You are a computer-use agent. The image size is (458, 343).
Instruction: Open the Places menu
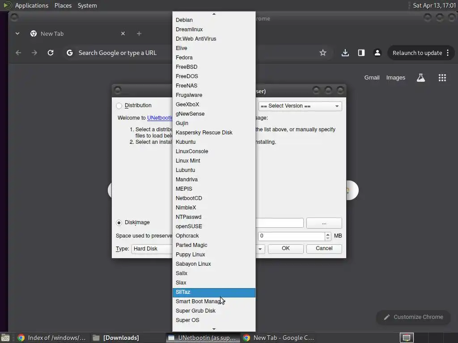(x=63, y=5)
